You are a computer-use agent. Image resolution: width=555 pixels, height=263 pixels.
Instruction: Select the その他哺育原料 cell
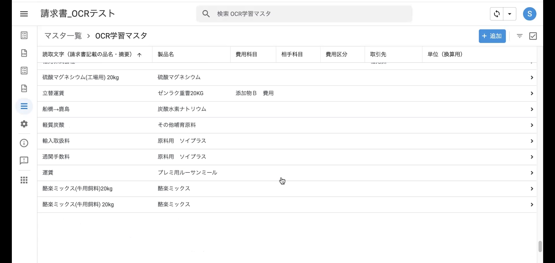[177, 125]
